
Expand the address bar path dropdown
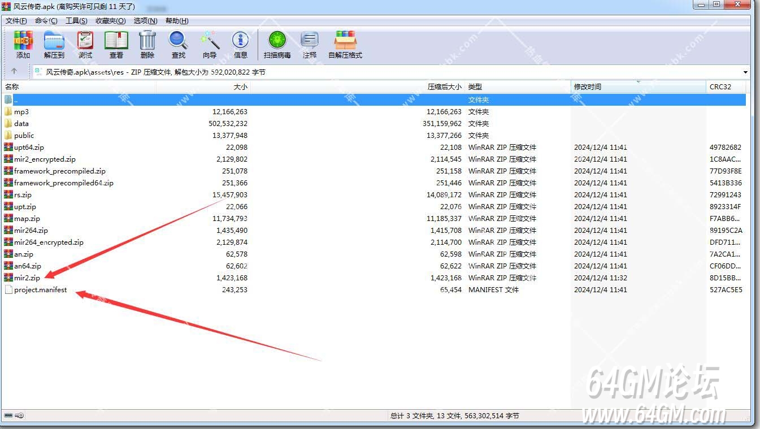pos(745,72)
